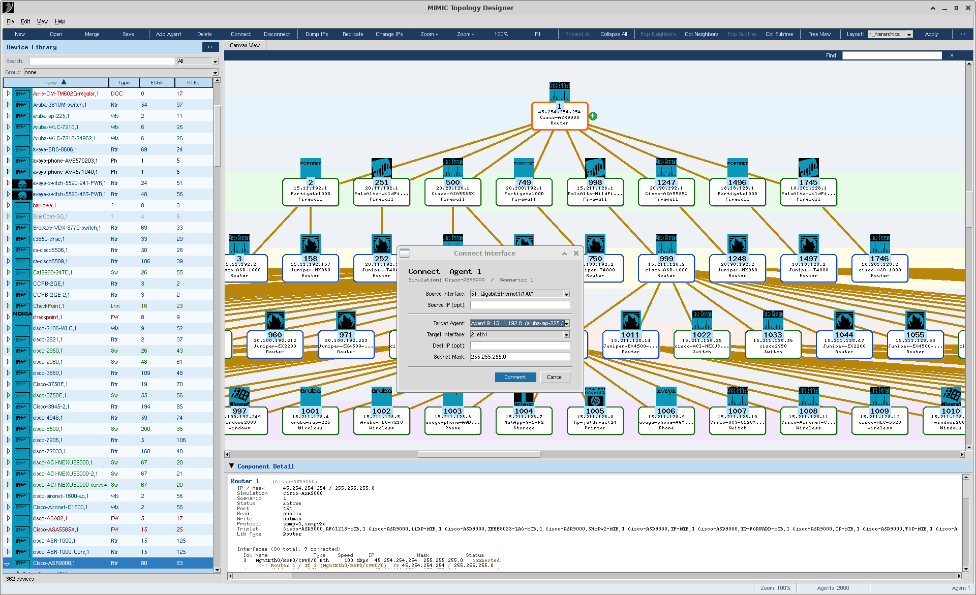Viewport: 976px width, 595px height.
Task: Click Dump IPs in toolbar
Action: pos(317,35)
